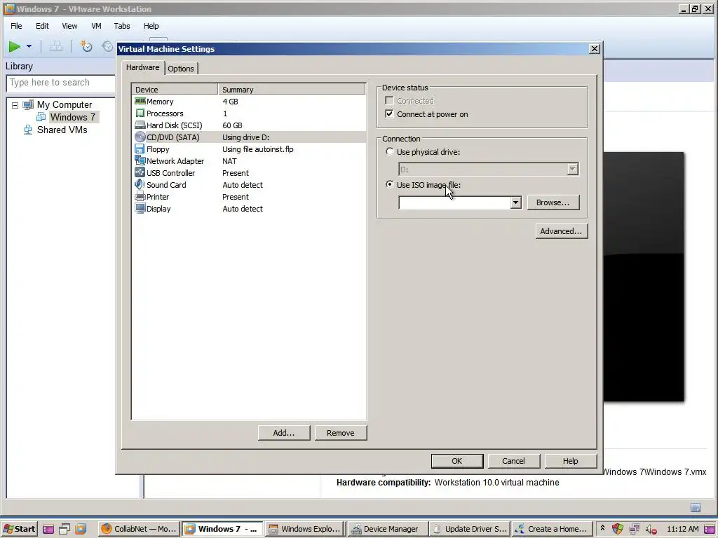Viewport: 718px width, 538px height.
Task: Collapse the My Computer tree node
Action: (x=15, y=105)
